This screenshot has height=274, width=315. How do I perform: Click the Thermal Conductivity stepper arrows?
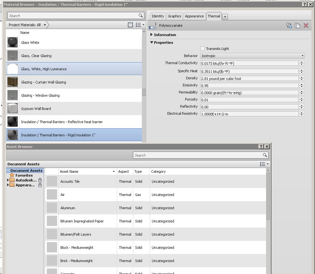pyautogui.click(x=301, y=63)
